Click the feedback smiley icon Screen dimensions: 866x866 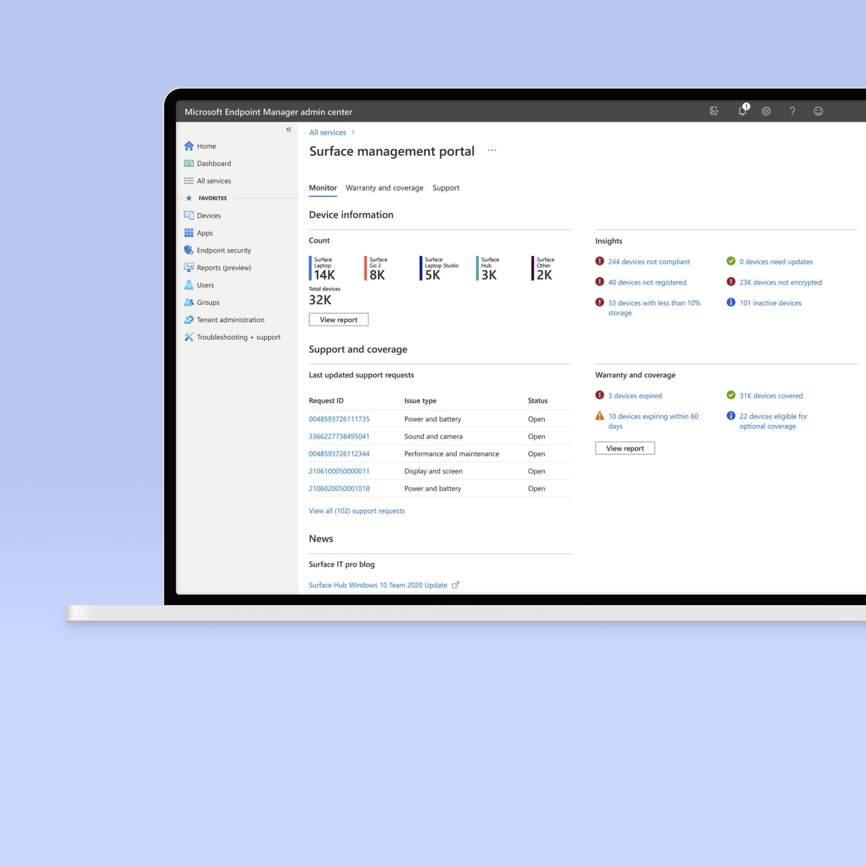pyautogui.click(x=818, y=111)
